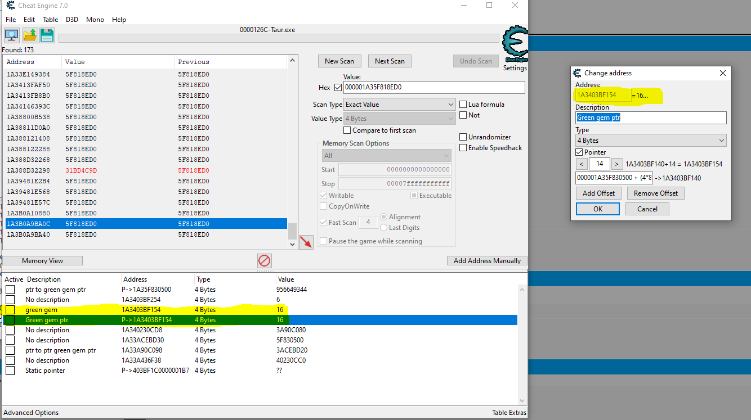751x420 pixels.
Task: Click the red arrow add-to-address-list icon
Action: (x=306, y=242)
